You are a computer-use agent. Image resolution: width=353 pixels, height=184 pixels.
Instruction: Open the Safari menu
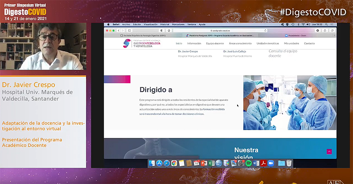click(x=116, y=24)
